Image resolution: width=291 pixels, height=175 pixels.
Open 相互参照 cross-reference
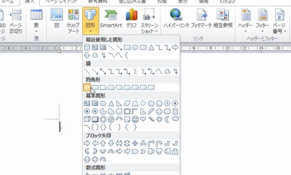coord(223,19)
